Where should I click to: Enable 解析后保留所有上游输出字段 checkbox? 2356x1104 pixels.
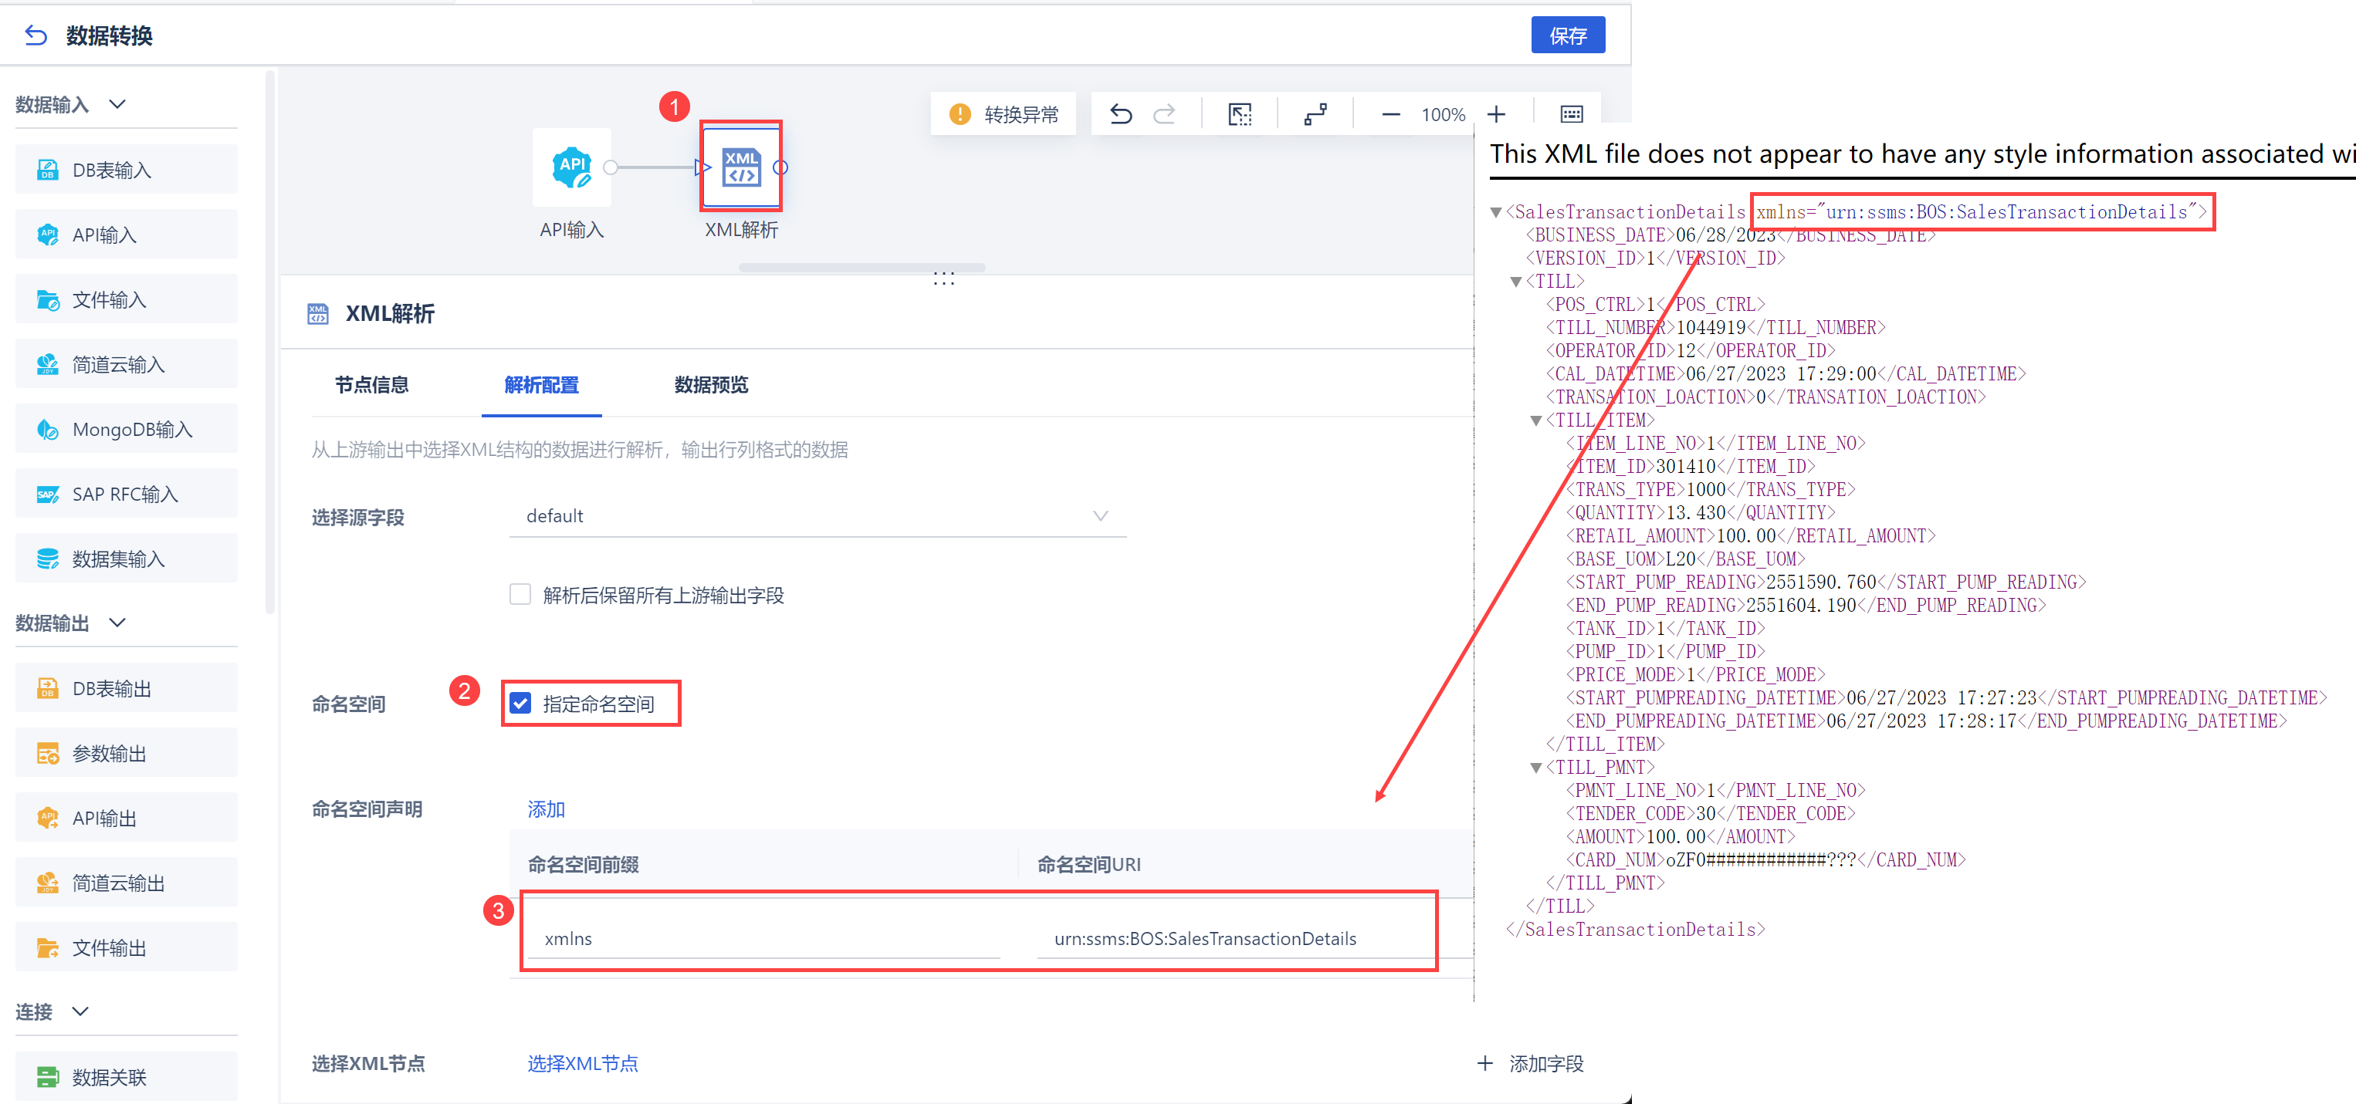click(x=520, y=595)
